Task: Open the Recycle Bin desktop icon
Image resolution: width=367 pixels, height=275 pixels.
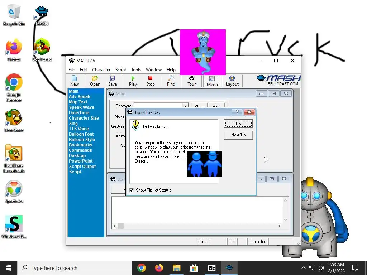Action: pyautogui.click(x=14, y=15)
